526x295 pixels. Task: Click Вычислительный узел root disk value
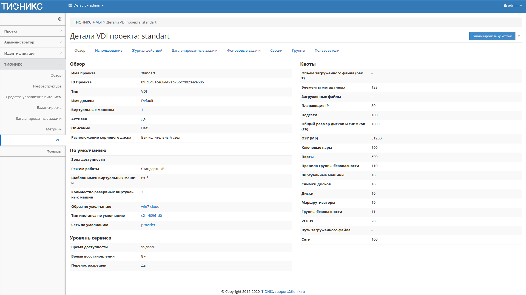point(161,137)
